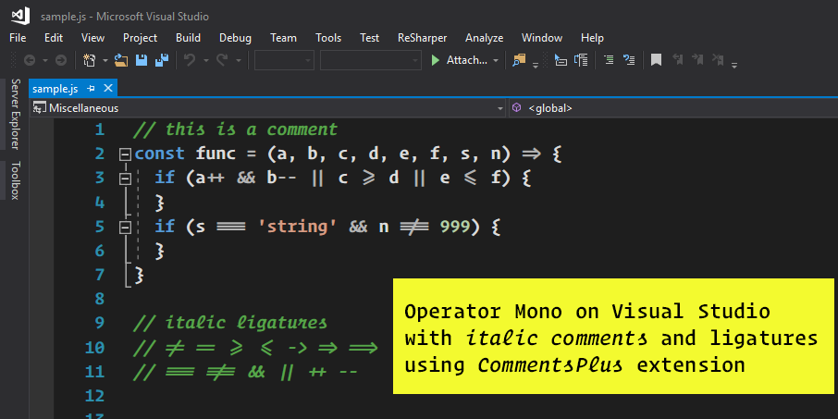This screenshot has height=419, width=838.
Task: Click the Save All icon
Action: coord(162,60)
